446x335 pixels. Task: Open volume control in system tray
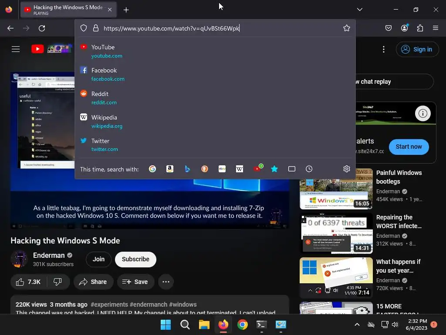pyautogui.click(x=395, y=325)
